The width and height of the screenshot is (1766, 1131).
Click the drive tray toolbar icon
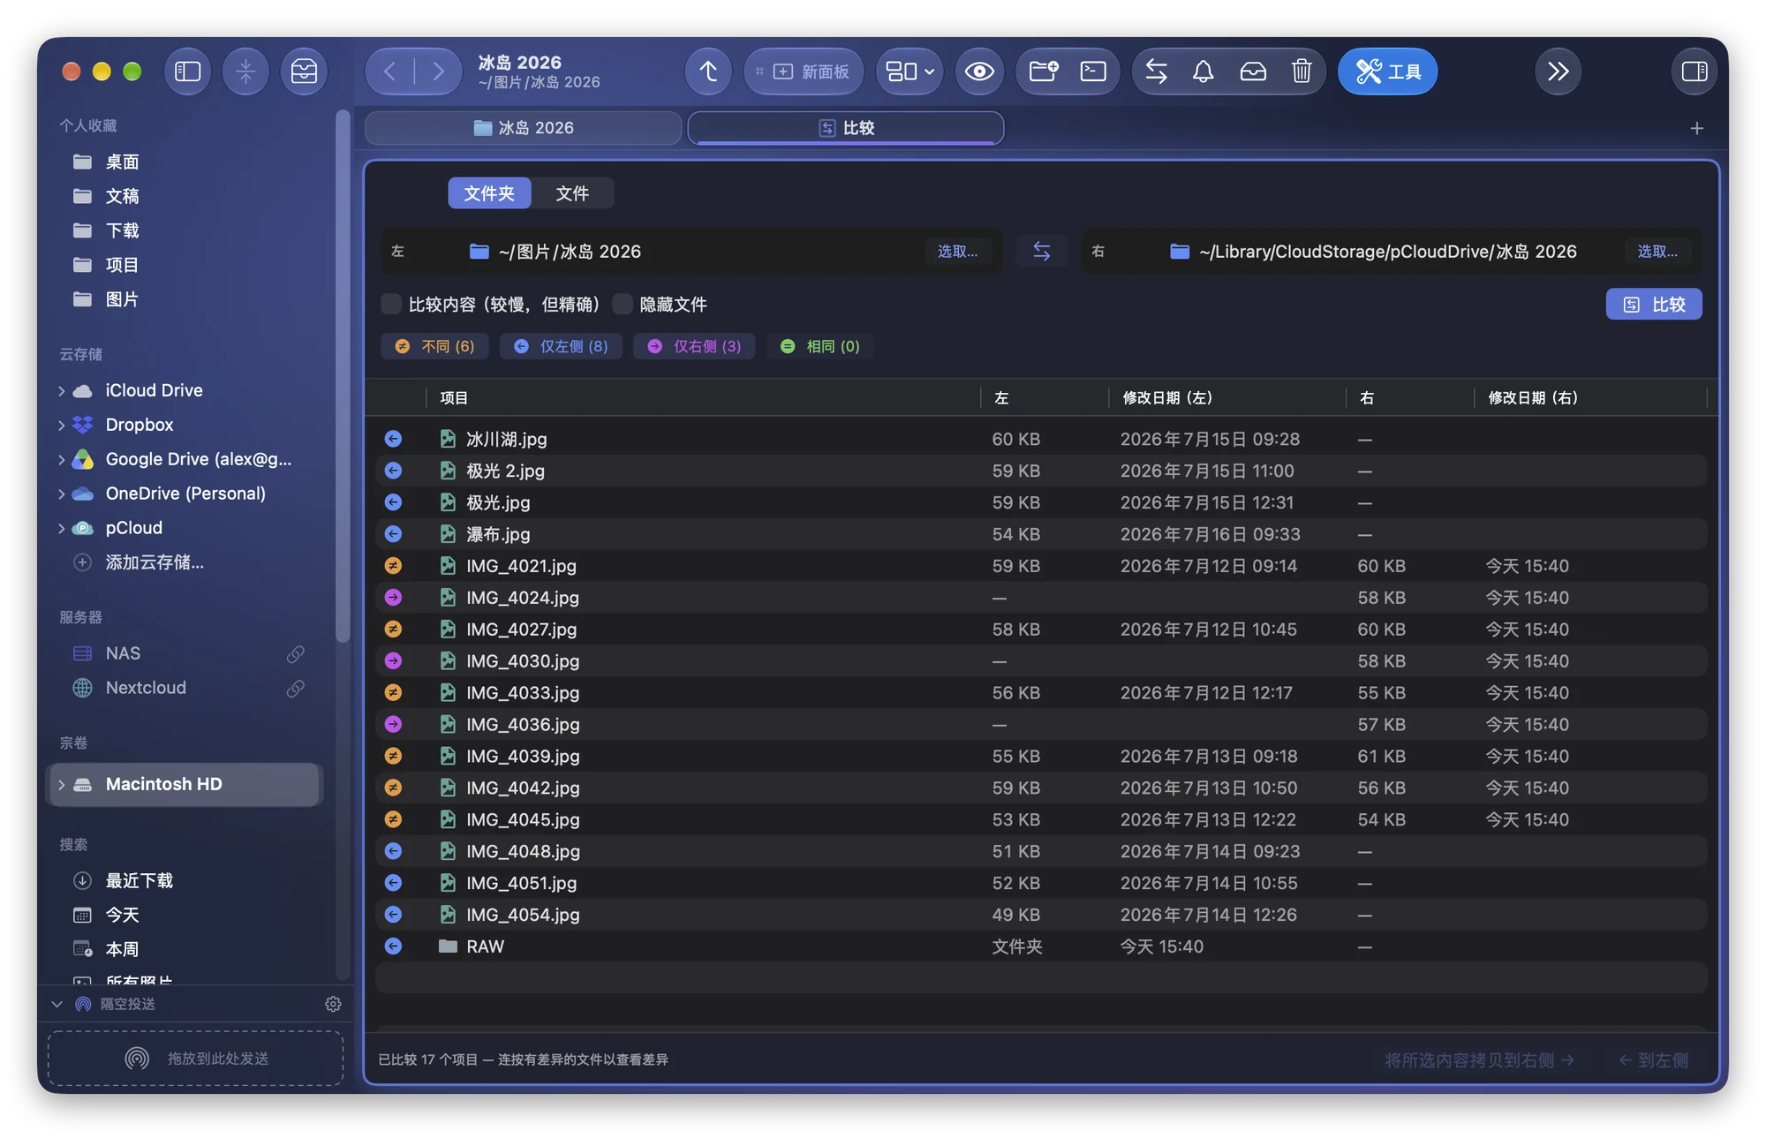pyautogui.click(x=1253, y=72)
